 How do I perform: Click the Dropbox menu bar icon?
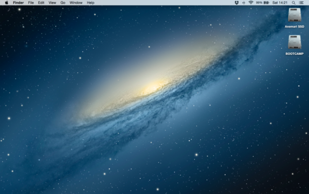coord(237,2)
